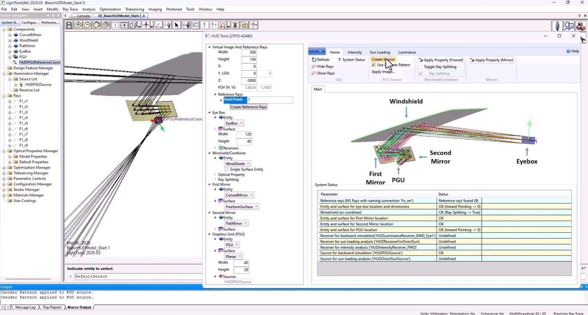Click the Save icon in the toolbar
This screenshot has width=588, height=315.
(x=69, y=25)
